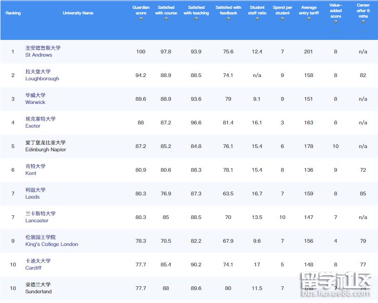Screen dimensions: 378x303
Task: Click help icon under Career after 6 mths
Action: tap(363, 22)
